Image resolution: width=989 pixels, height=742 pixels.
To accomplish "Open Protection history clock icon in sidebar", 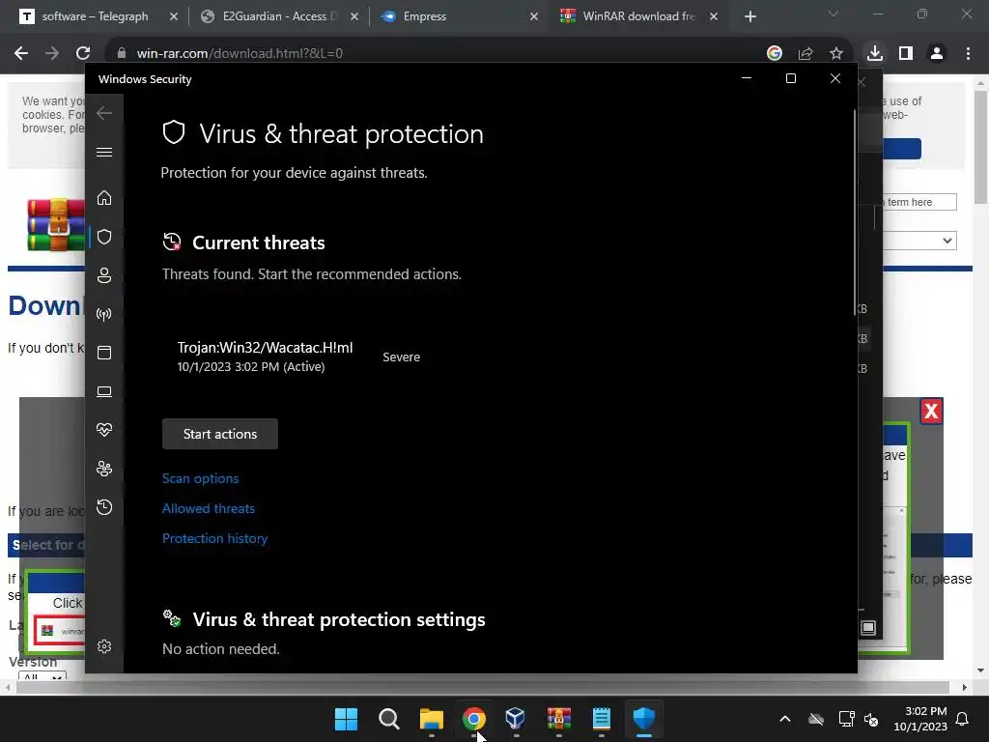I will point(104,507).
